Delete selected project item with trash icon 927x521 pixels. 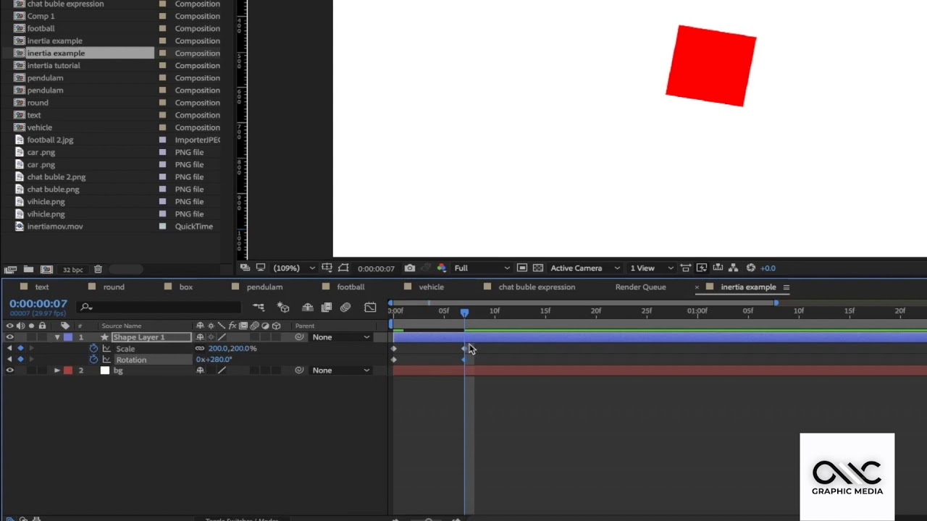point(98,269)
